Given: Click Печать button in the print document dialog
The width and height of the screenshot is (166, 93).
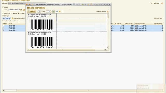Looking at the screenshot, I should coord(31,11).
